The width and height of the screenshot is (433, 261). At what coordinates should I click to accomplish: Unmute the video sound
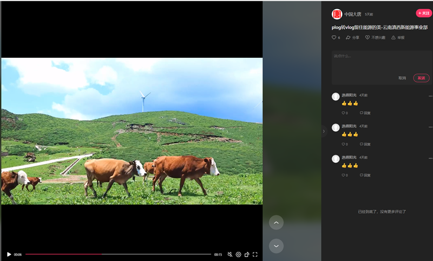(229, 255)
